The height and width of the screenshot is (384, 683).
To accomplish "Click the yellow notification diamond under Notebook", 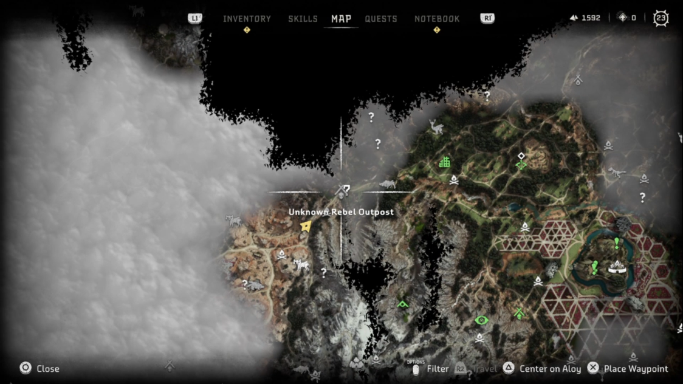I will (437, 30).
